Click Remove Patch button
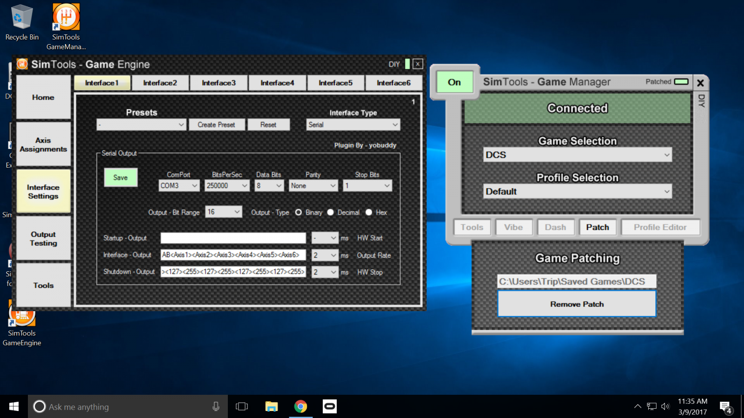744x418 pixels. tap(577, 304)
